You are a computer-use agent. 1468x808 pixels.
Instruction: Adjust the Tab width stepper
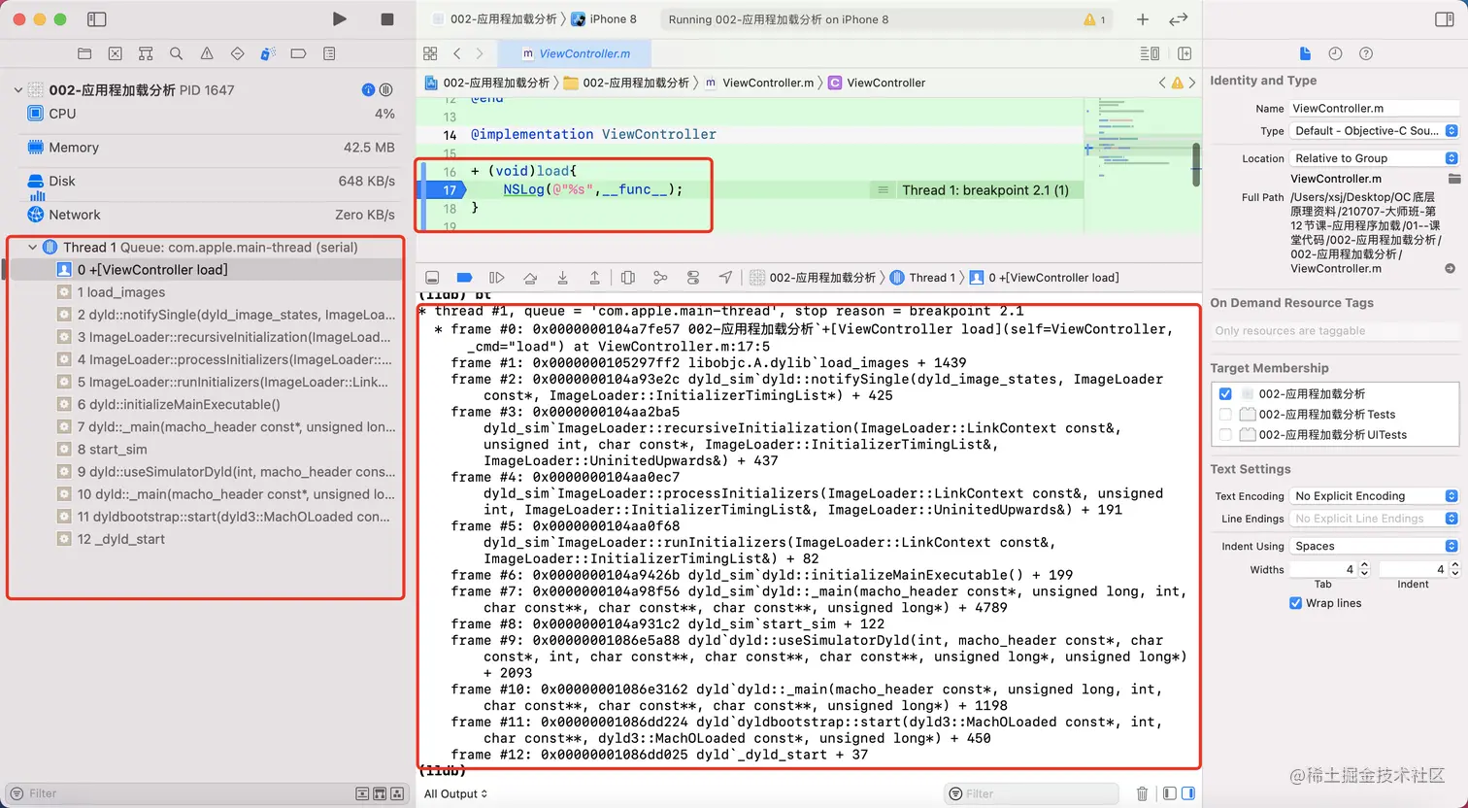[1364, 569]
